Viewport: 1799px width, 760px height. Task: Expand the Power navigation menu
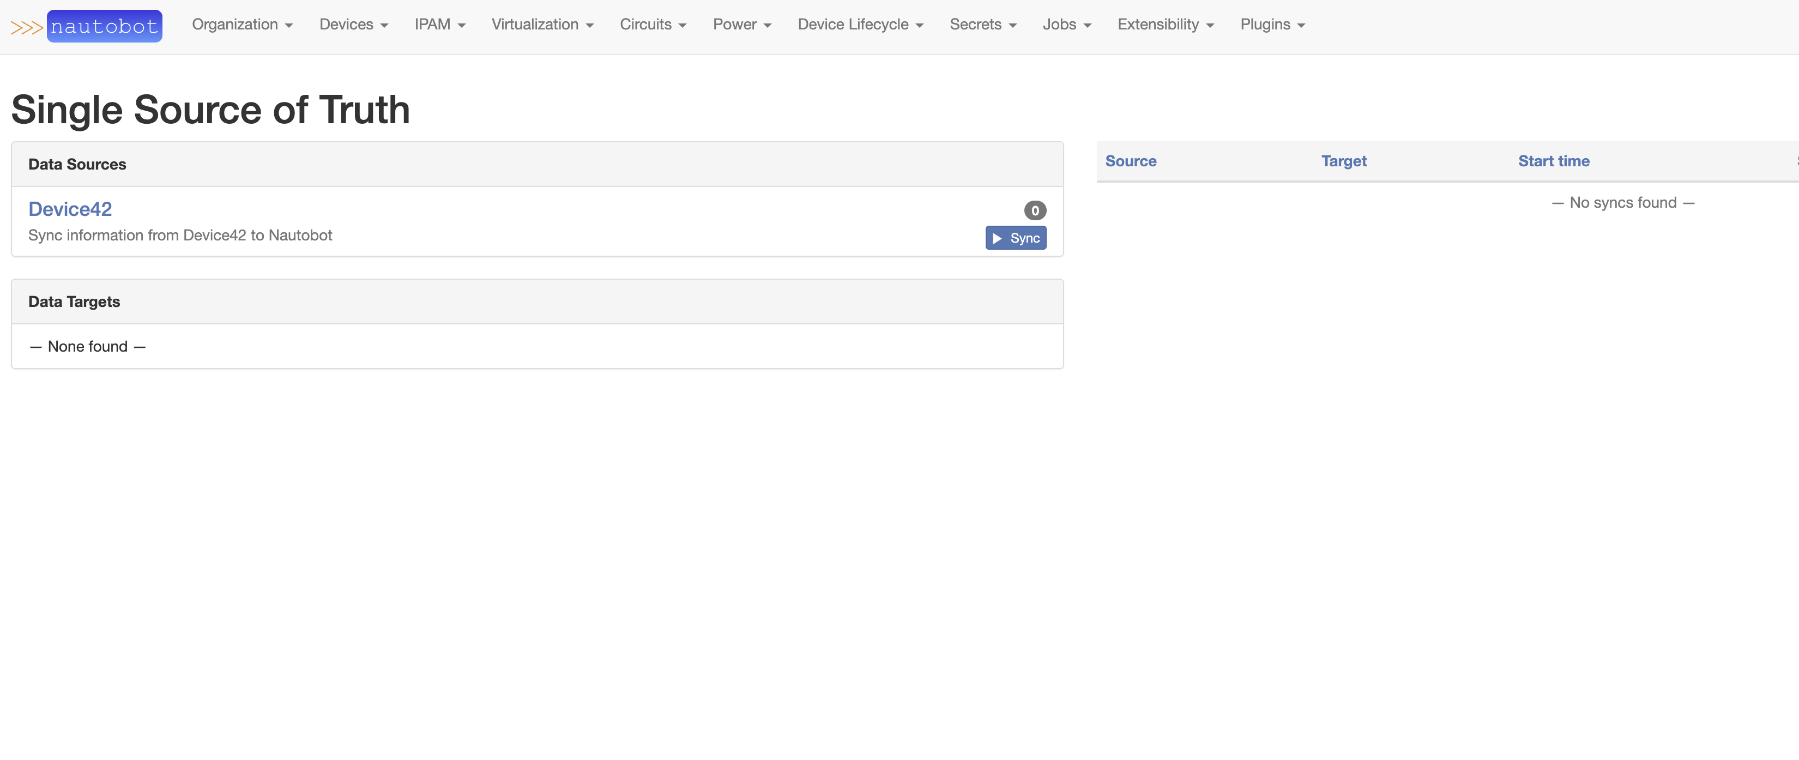741,25
